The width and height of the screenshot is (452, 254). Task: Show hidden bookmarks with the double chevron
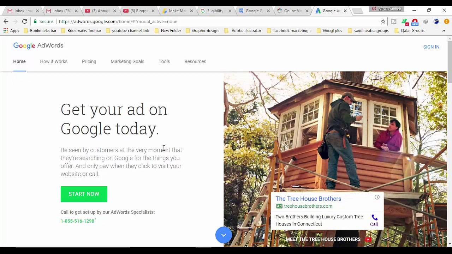click(444, 31)
